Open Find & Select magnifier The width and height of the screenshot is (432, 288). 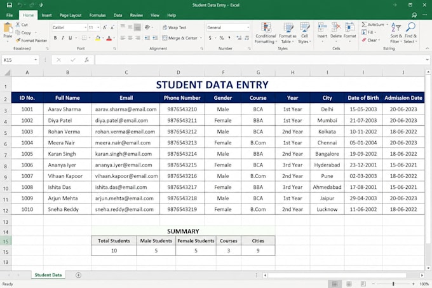coord(410,33)
